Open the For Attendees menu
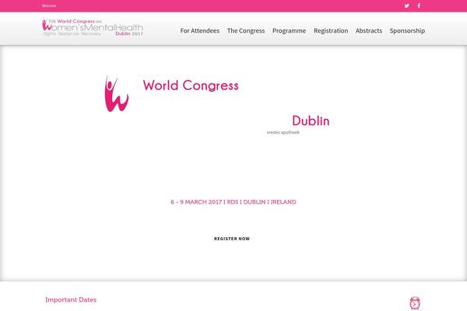467x311 pixels. (199, 31)
